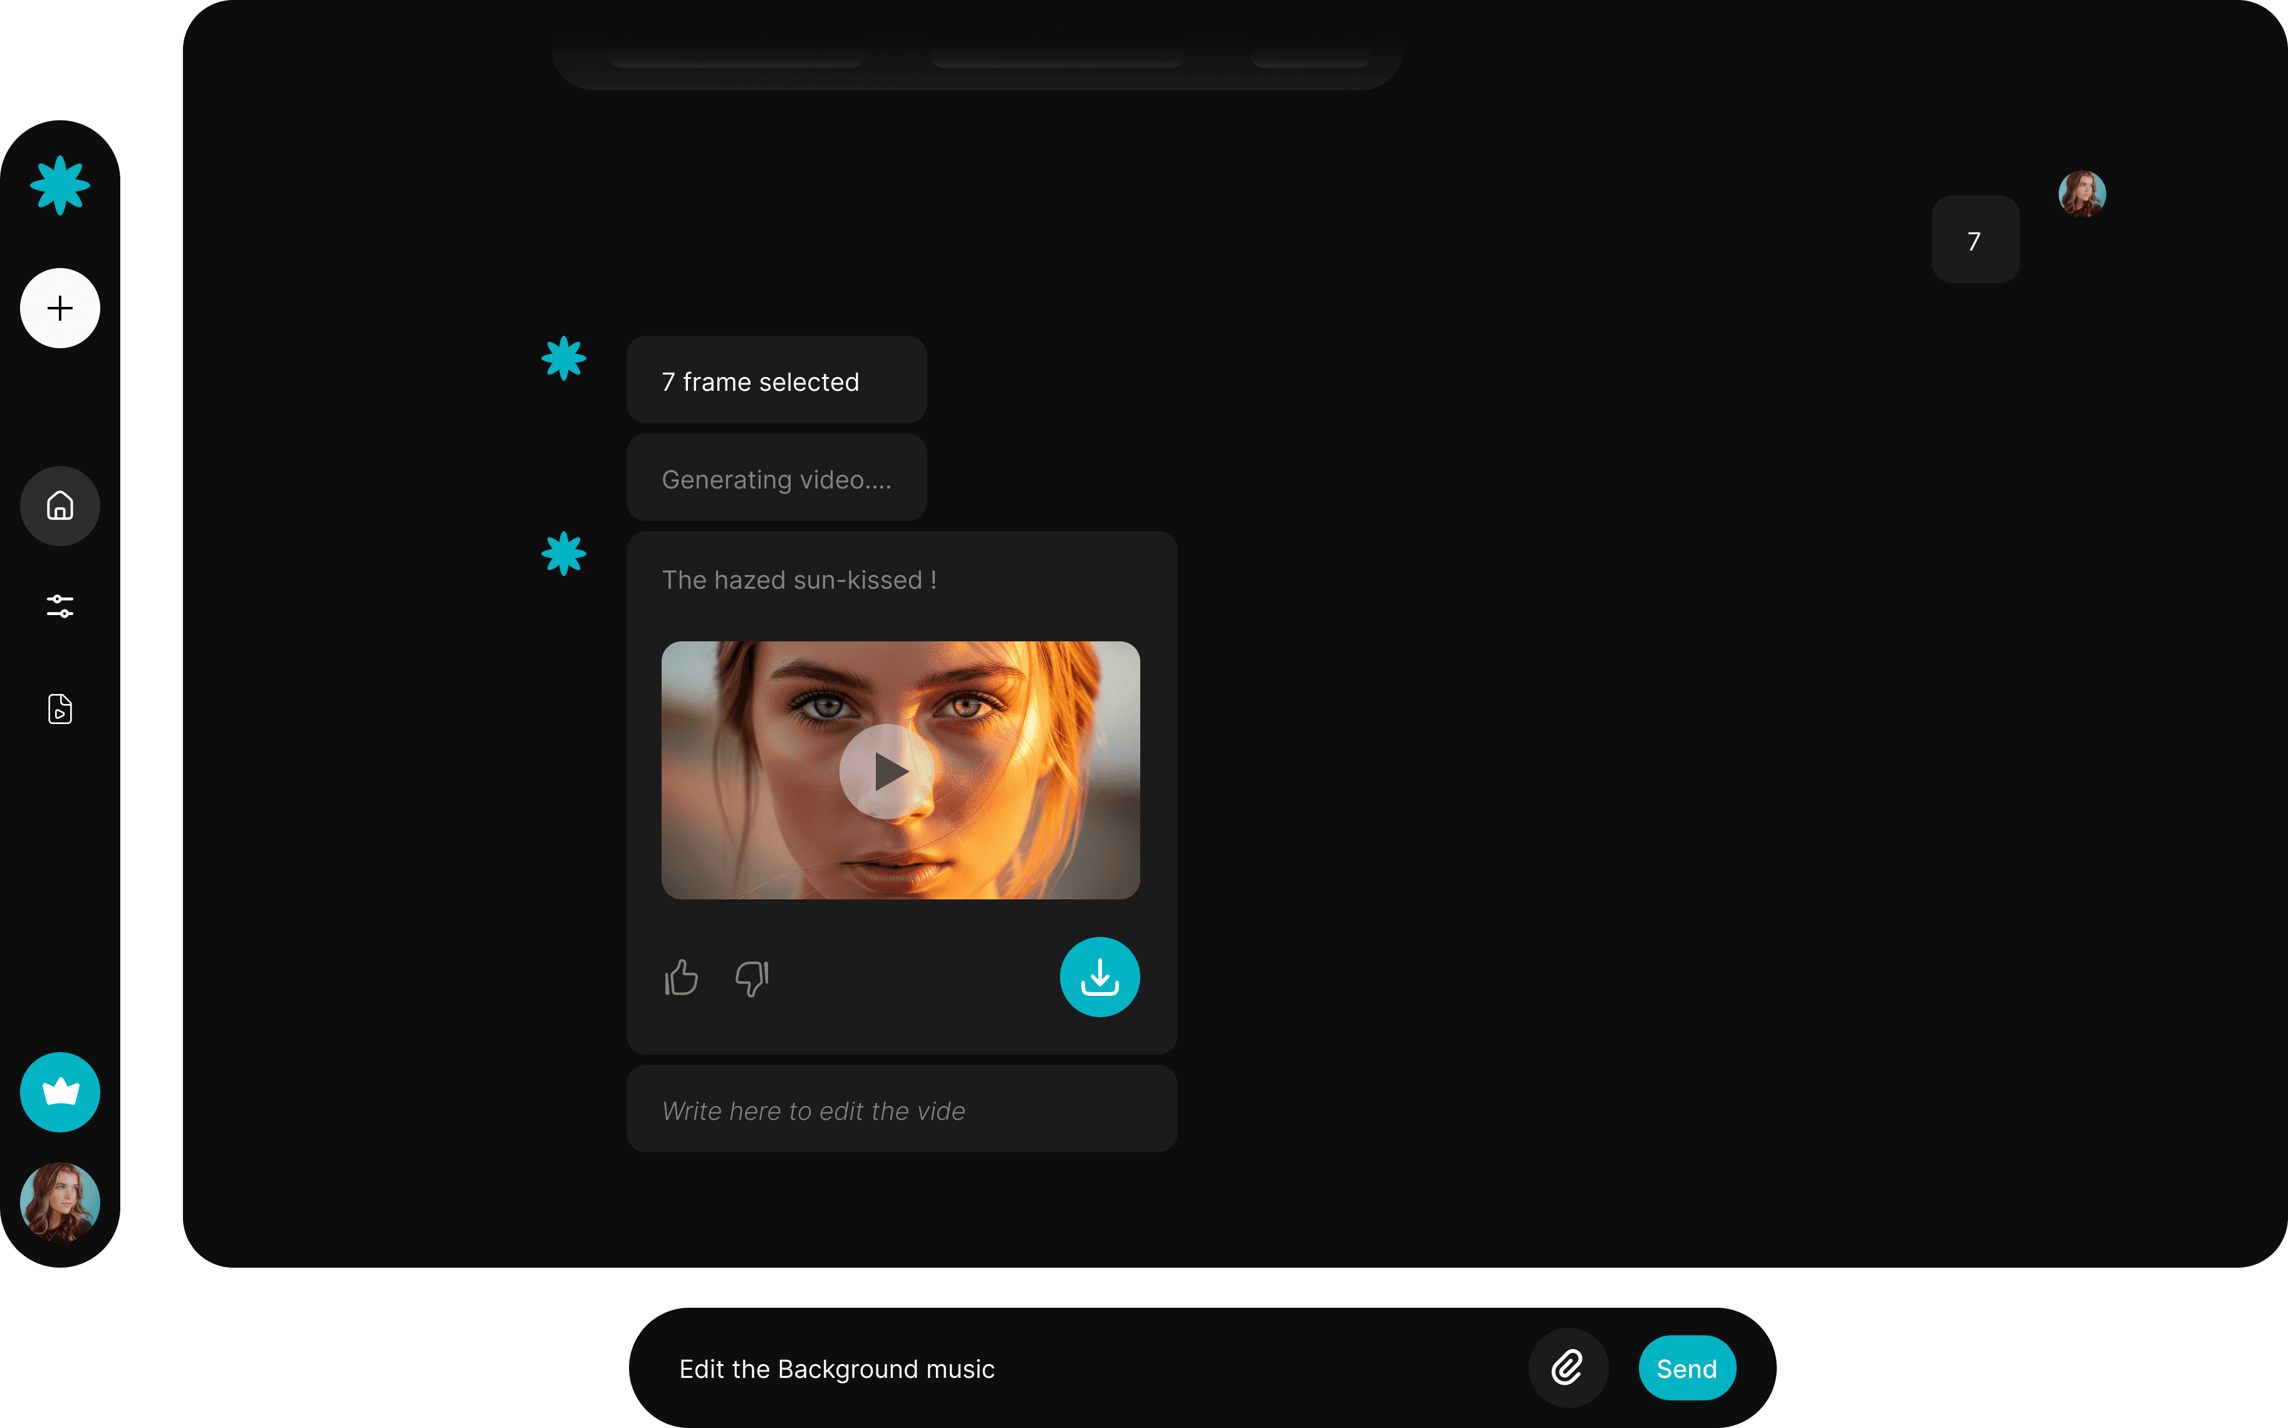Open the Home page icon
The width and height of the screenshot is (2288, 1428).
tap(60, 506)
